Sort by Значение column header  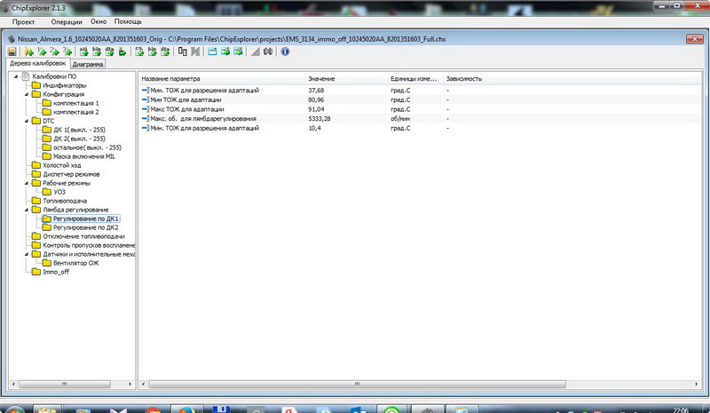coord(321,79)
